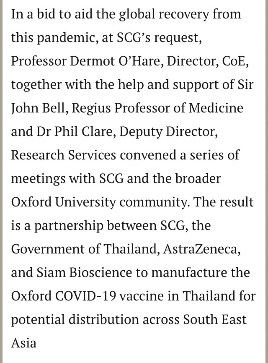Click the final word "Asia"
The width and height of the screenshot is (268, 363).
click(x=23, y=343)
